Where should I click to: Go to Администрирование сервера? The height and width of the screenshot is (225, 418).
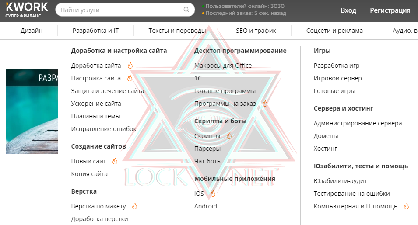[x=358, y=123]
